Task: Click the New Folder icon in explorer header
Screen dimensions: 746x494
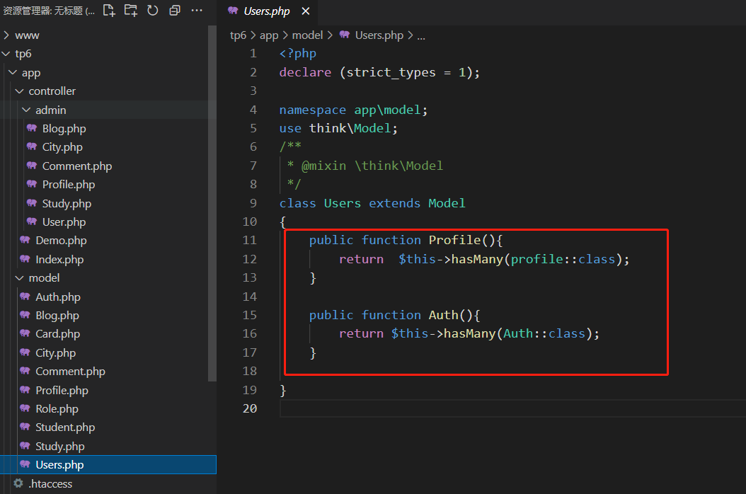Action: pyautogui.click(x=131, y=11)
